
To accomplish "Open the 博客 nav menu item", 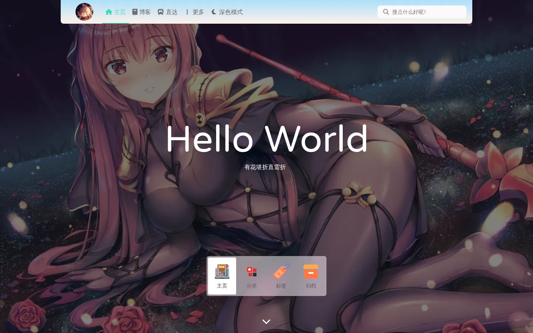I will [x=141, y=12].
